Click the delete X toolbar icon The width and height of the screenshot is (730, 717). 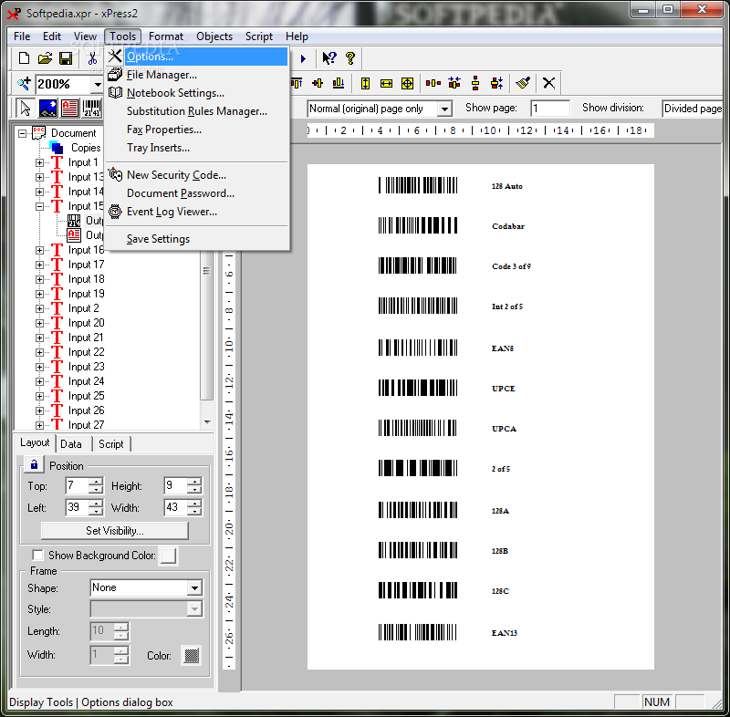tap(549, 83)
